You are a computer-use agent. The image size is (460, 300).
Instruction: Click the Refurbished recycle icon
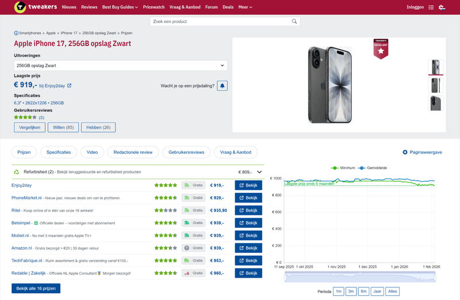17,172
